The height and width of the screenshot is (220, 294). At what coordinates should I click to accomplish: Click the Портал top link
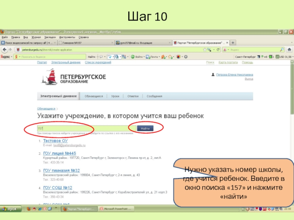coord(42,62)
